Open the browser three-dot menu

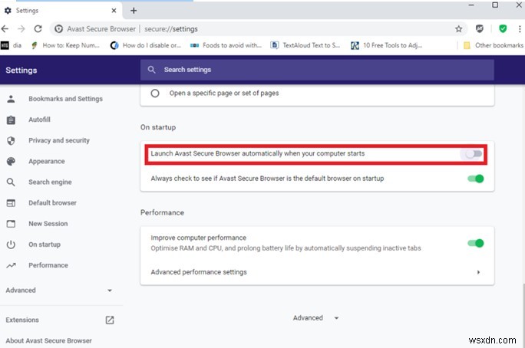[x=520, y=29]
